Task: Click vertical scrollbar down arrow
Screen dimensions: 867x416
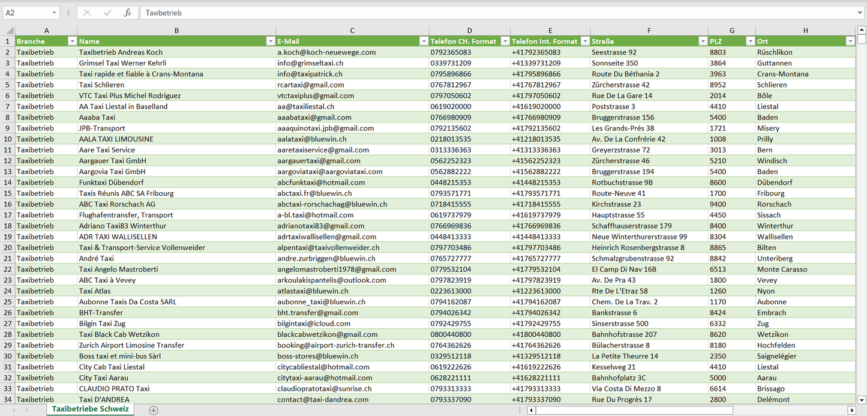Action: pos(862,399)
